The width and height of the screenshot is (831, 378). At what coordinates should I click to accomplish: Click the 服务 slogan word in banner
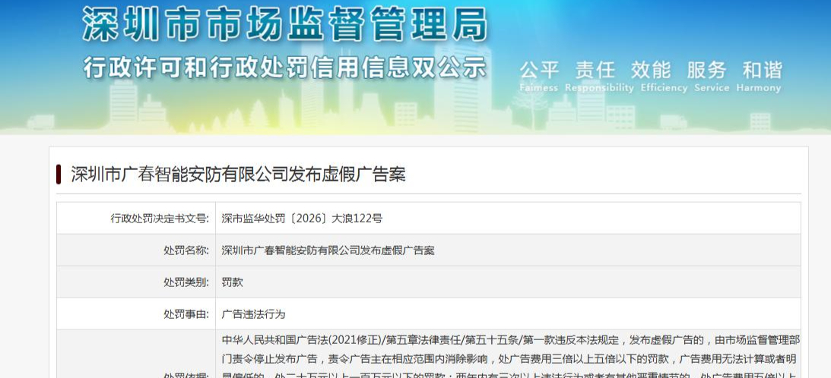(706, 69)
